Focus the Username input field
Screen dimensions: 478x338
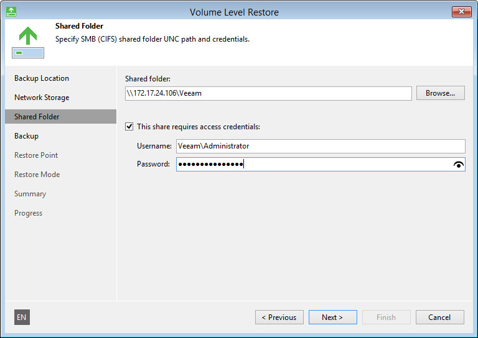pyautogui.click(x=321, y=146)
